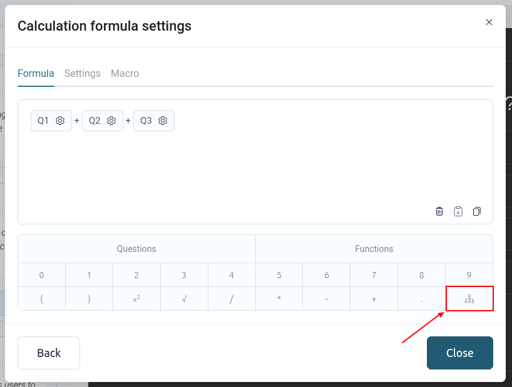This screenshot has height=387, width=512.
Task: Click the hierarchy tree icon in keypad
Action: click(469, 299)
